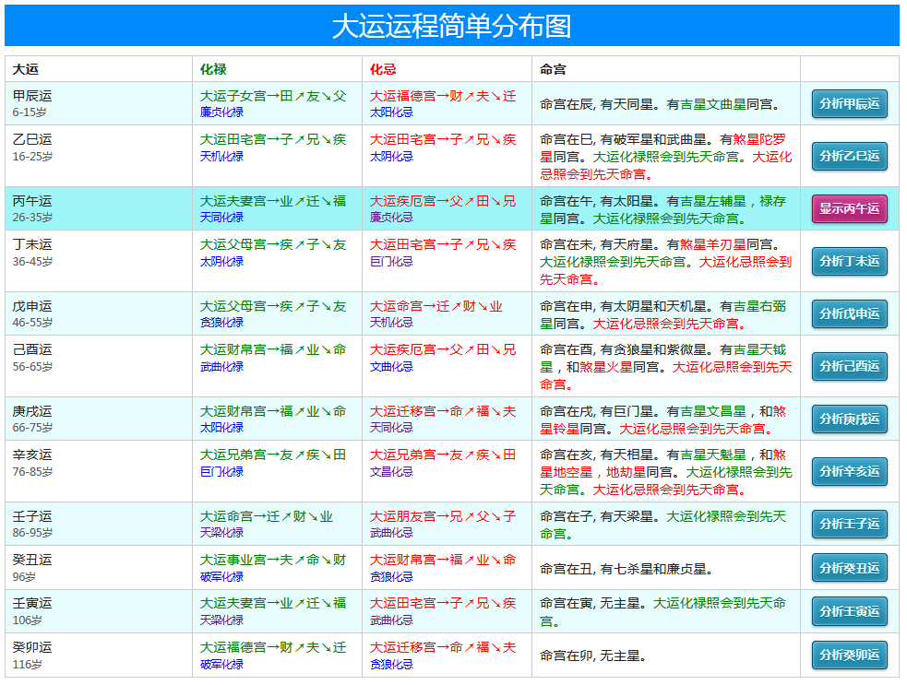Click 天同化忌 in the 庚戌运 row
This screenshot has width=907, height=685.
pos(391,428)
